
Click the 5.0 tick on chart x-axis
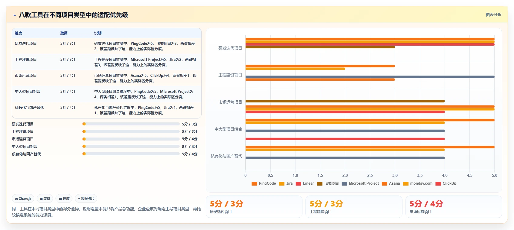tap(494, 175)
